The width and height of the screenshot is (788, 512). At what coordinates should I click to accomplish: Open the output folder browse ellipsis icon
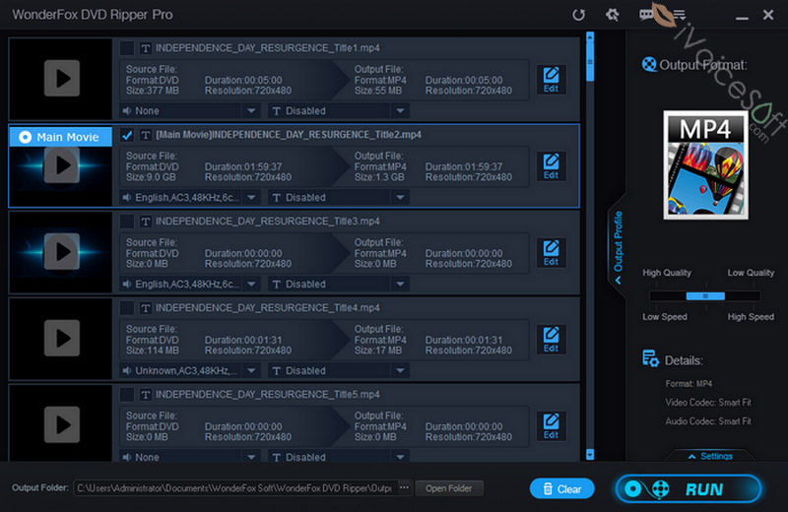[404, 487]
